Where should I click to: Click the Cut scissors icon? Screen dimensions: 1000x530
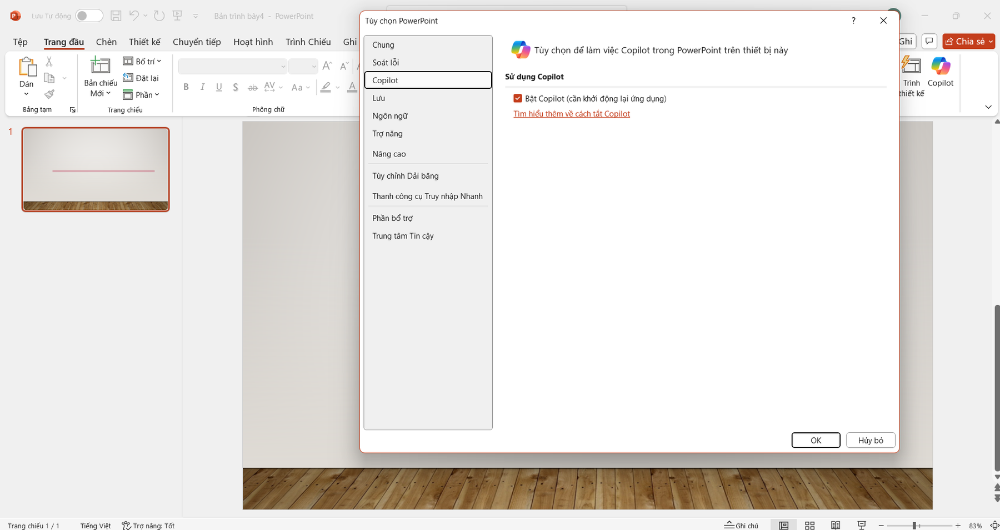(x=49, y=62)
